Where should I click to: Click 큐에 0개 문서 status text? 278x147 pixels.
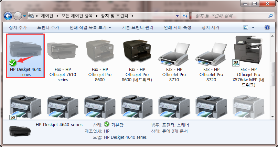click(174, 131)
